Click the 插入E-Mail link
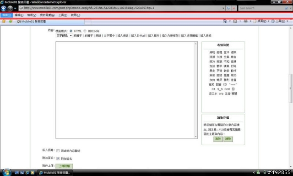This screenshot has width=293, height=176. click(x=138, y=36)
